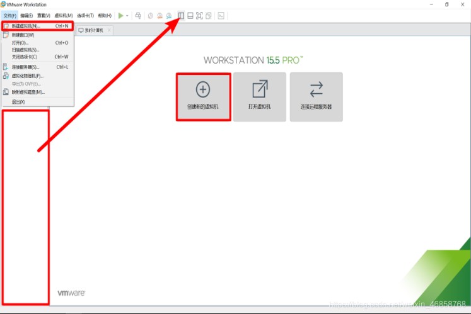Choose 扫描虚拟机(S)... from the file menu
The height and width of the screenshot is (314, 471).
pyautogui.click(x=38, y=50)
